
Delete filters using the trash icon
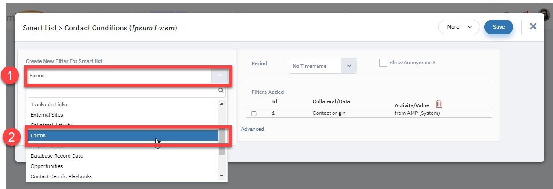pos(439,104)
